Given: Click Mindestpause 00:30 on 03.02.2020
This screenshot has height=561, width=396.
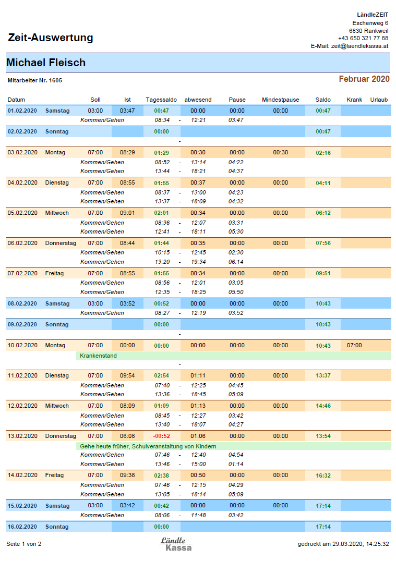Looking at the screenshot, I should tap(280, 152).
